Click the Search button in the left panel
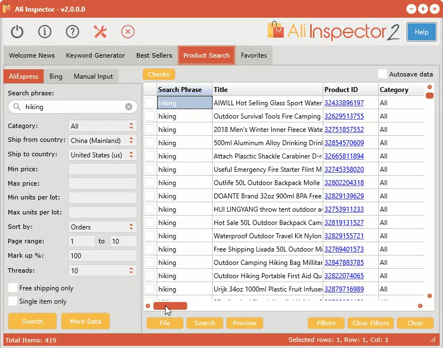The image size is (443, 348). point(32,321)
